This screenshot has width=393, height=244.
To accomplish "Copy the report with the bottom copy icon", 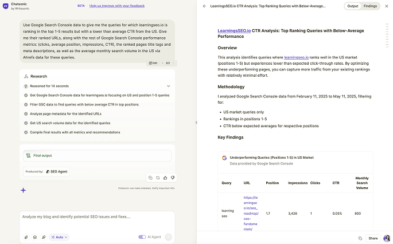I will (360, 238).
